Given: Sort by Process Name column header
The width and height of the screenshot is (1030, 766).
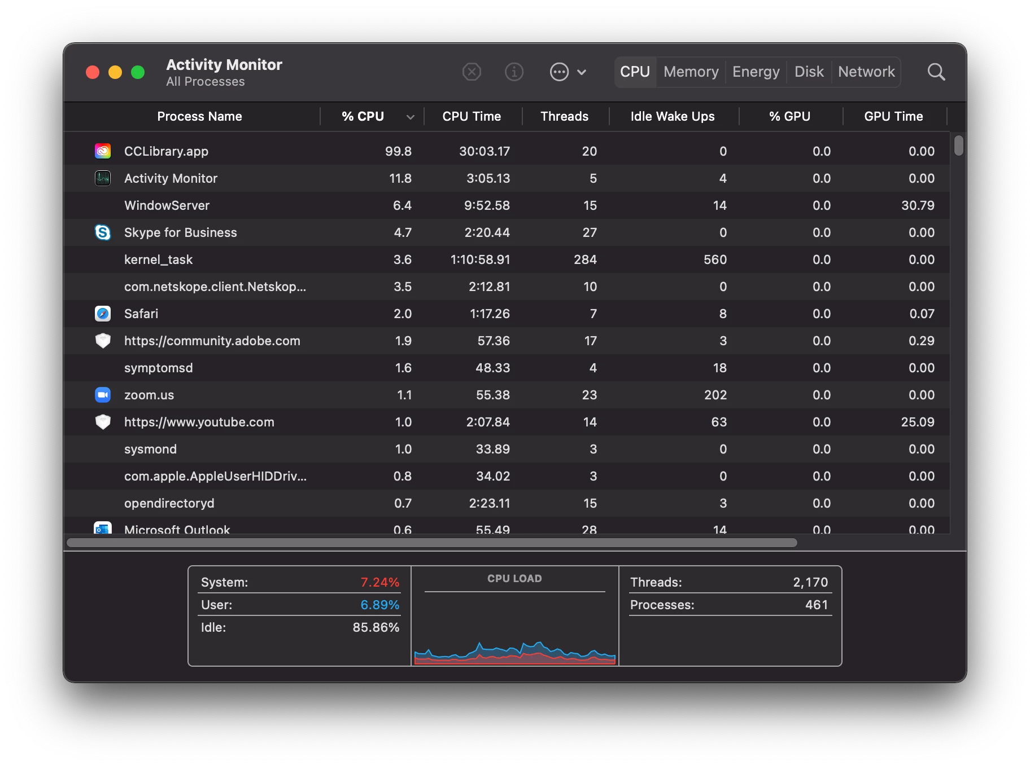Looking at the screenshot, I should point(199,116).
